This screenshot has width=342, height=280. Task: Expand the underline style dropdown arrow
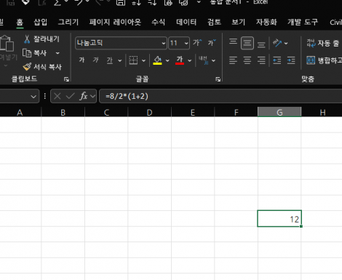tap(119, 60)
